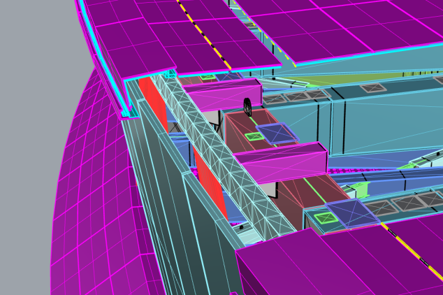The width and height of the screenshot is (443, 295).
Task: Select small green crossed square near wheel
Action: coord(254,136)
